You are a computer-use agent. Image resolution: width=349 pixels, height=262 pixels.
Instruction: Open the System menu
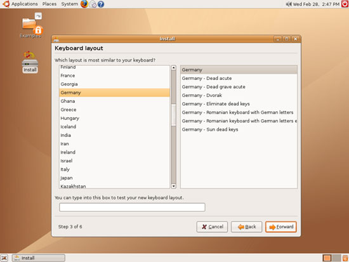[x=69, y=4]
